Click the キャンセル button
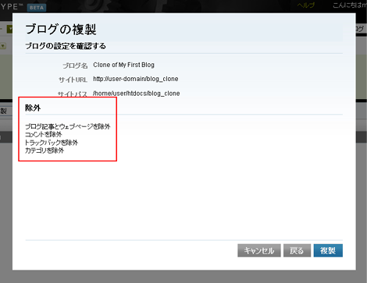The width and height of the screenshot is (367, 283). click(x=259, y=250)
